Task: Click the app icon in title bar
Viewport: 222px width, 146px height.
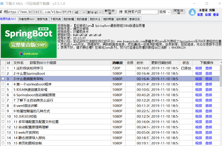Action: point(2,3)
